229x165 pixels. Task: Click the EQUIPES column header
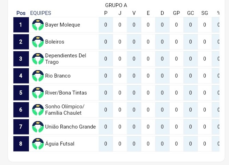tap(41, 13)
